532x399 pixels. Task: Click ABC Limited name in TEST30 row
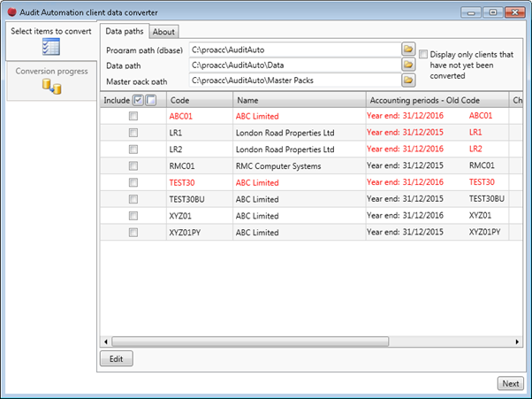[x=257, y=183]
